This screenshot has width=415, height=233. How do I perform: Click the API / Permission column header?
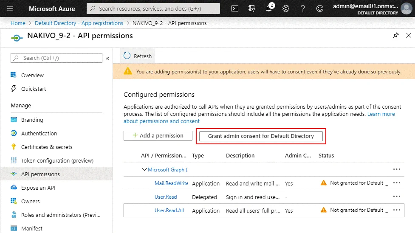164,155
